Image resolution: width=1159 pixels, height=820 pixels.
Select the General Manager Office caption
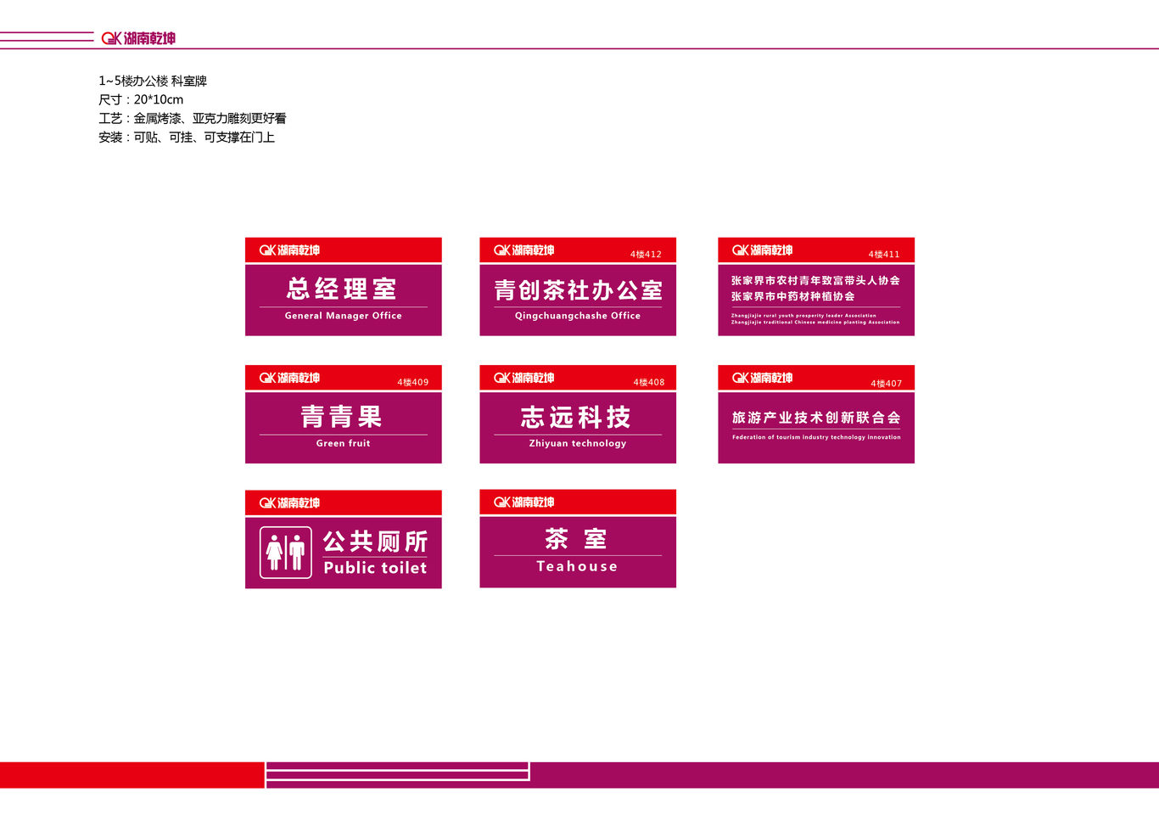(344, 316)
